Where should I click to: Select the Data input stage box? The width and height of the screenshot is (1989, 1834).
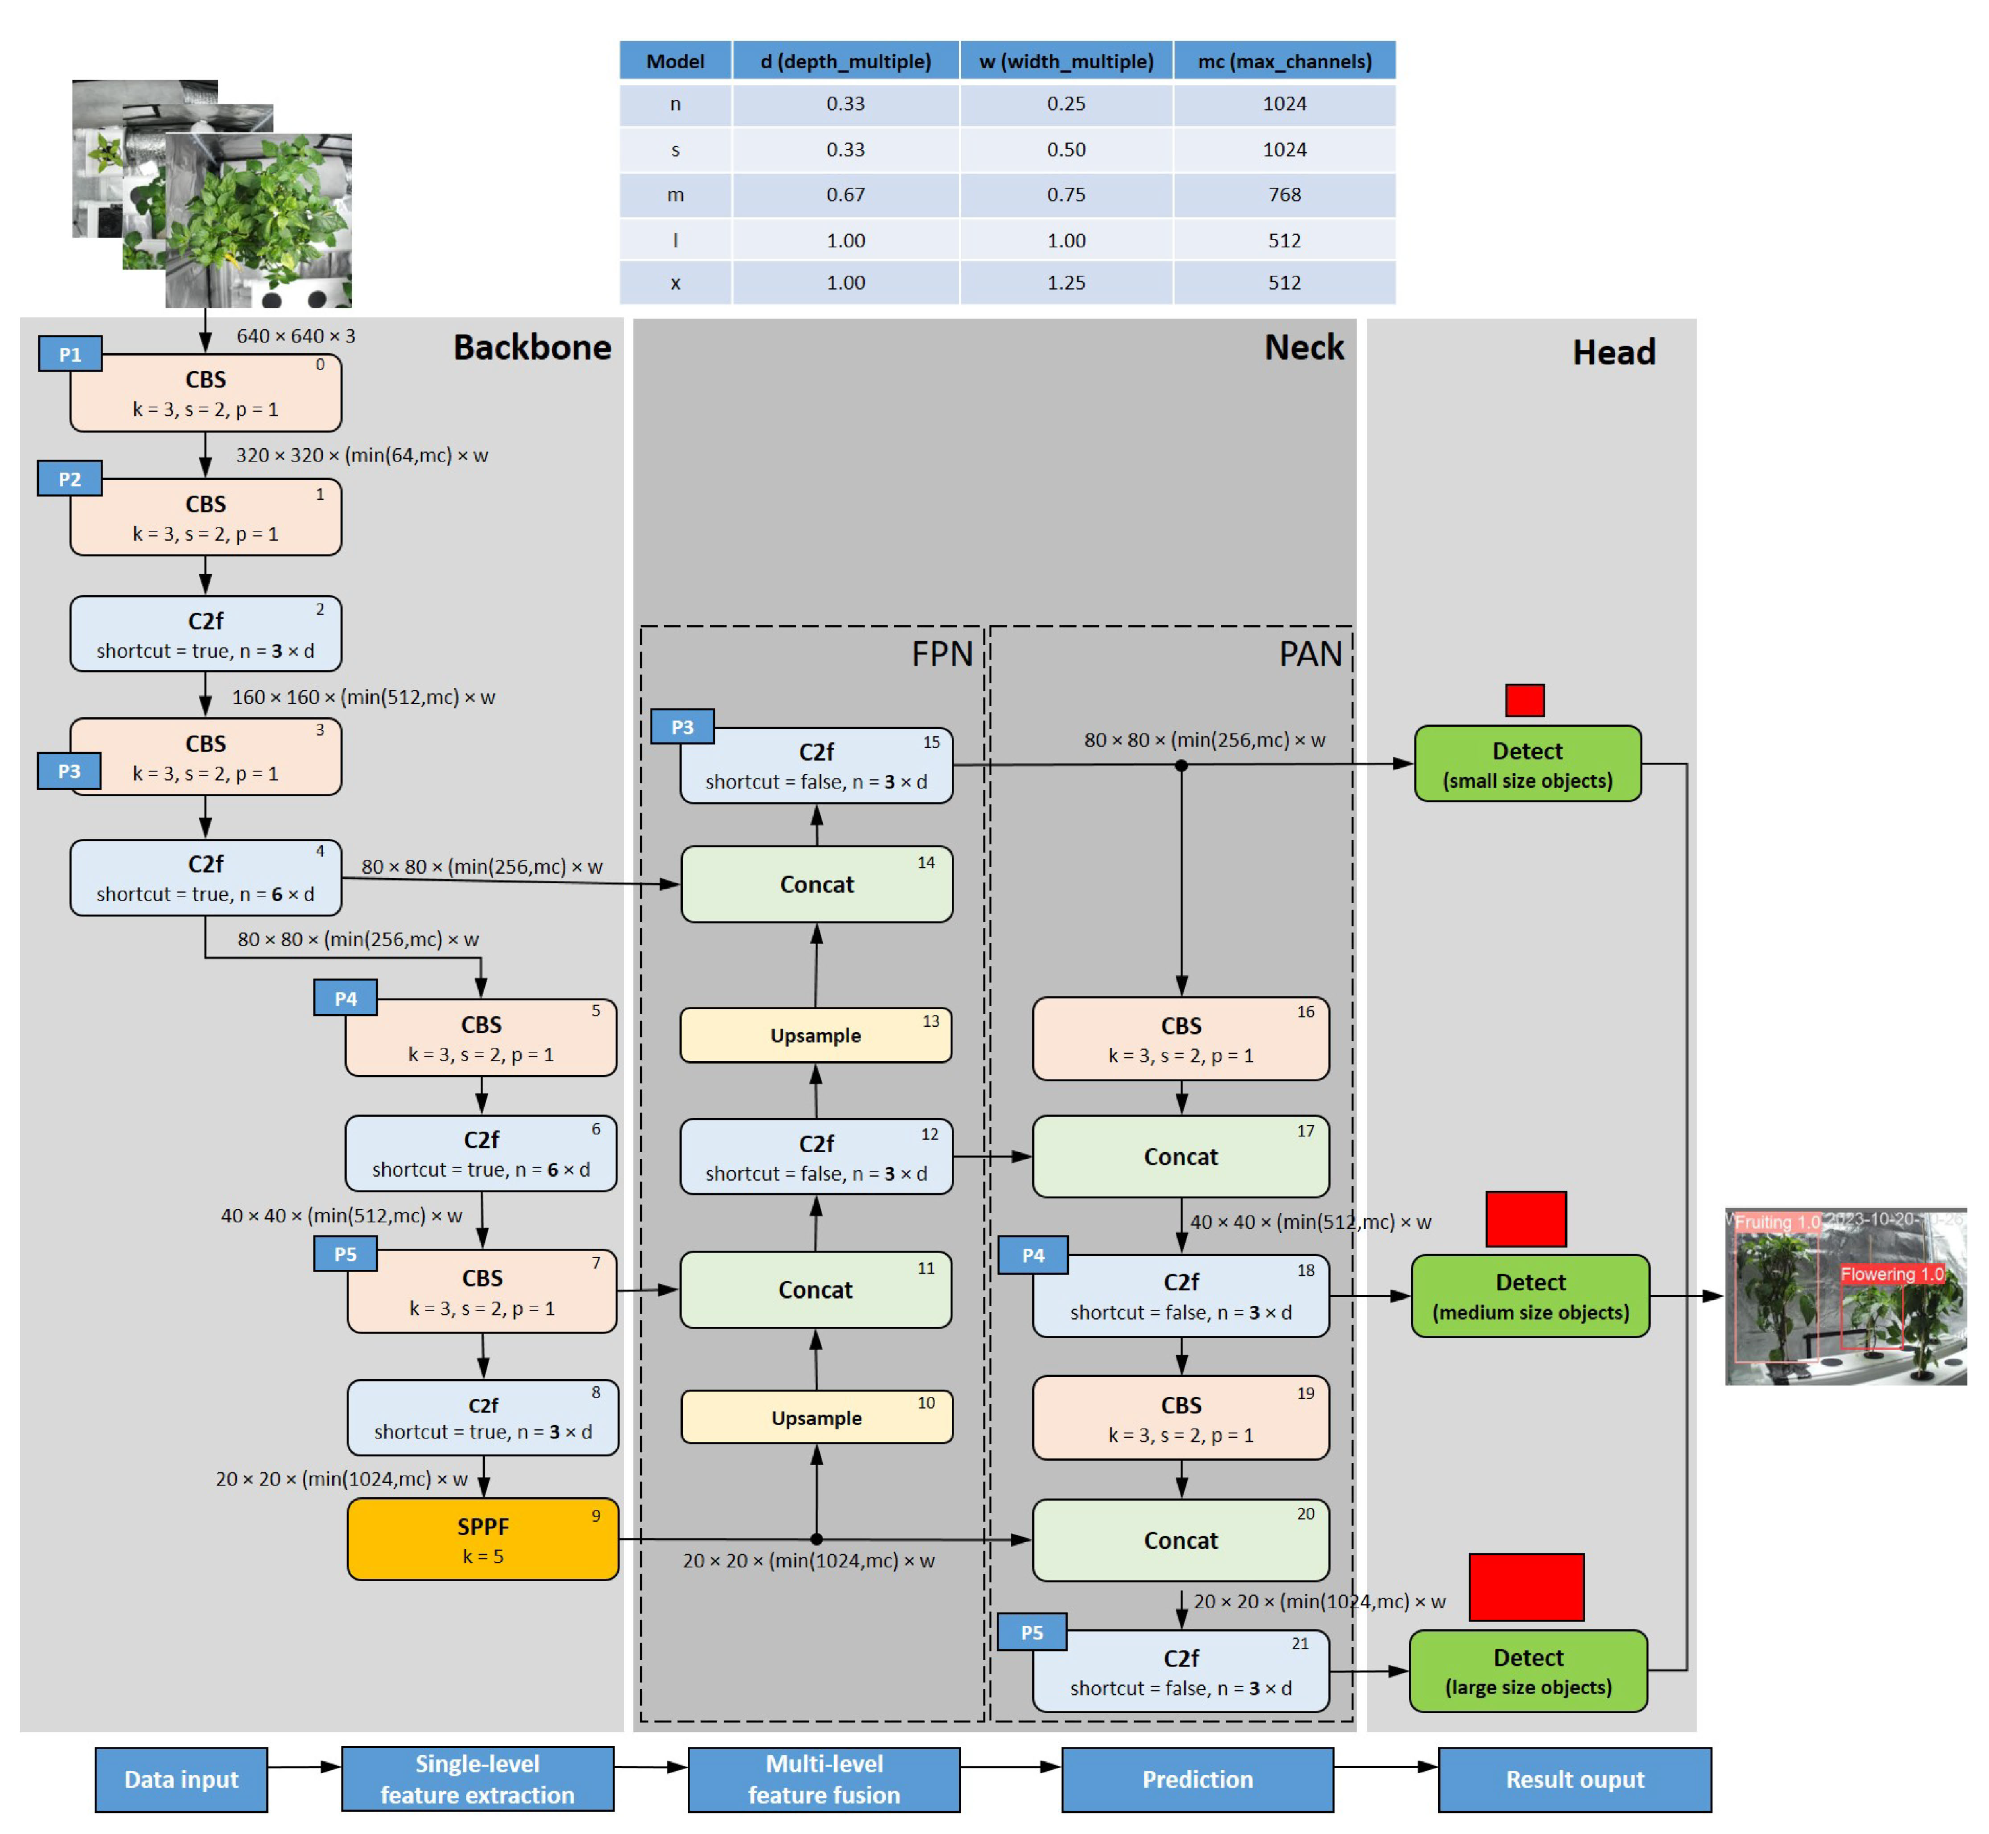181,1780
